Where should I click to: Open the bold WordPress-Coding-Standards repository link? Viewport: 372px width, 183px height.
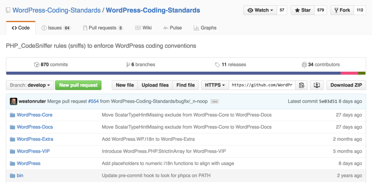(x=153, y=10)
